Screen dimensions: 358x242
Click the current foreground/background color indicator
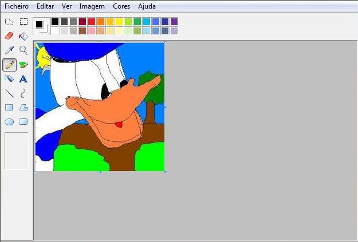point(41,26)
